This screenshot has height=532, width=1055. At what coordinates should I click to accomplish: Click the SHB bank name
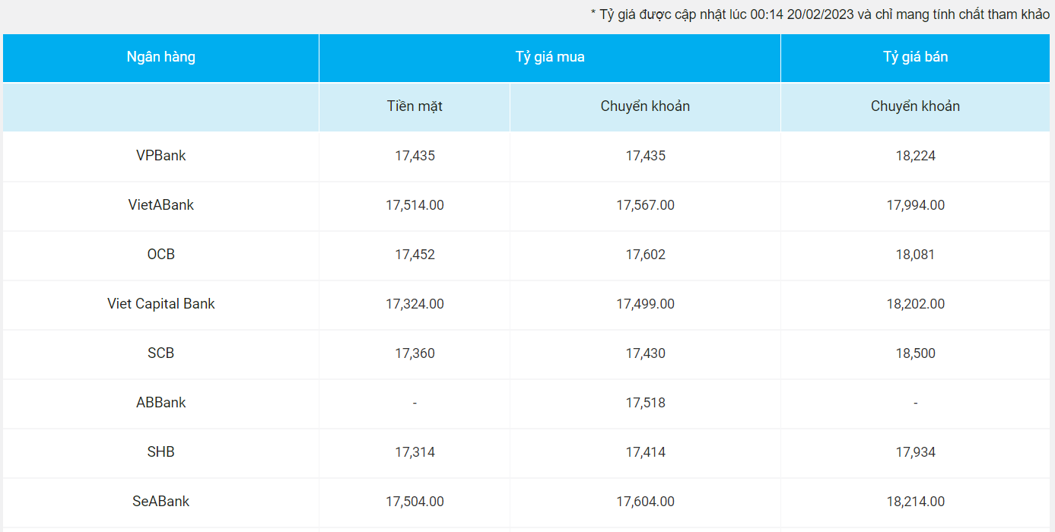tap(161, 452)
